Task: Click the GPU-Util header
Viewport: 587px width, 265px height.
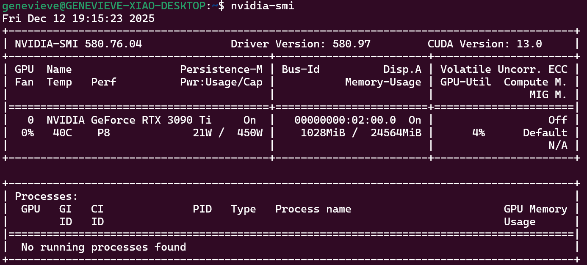Action: 466,82
